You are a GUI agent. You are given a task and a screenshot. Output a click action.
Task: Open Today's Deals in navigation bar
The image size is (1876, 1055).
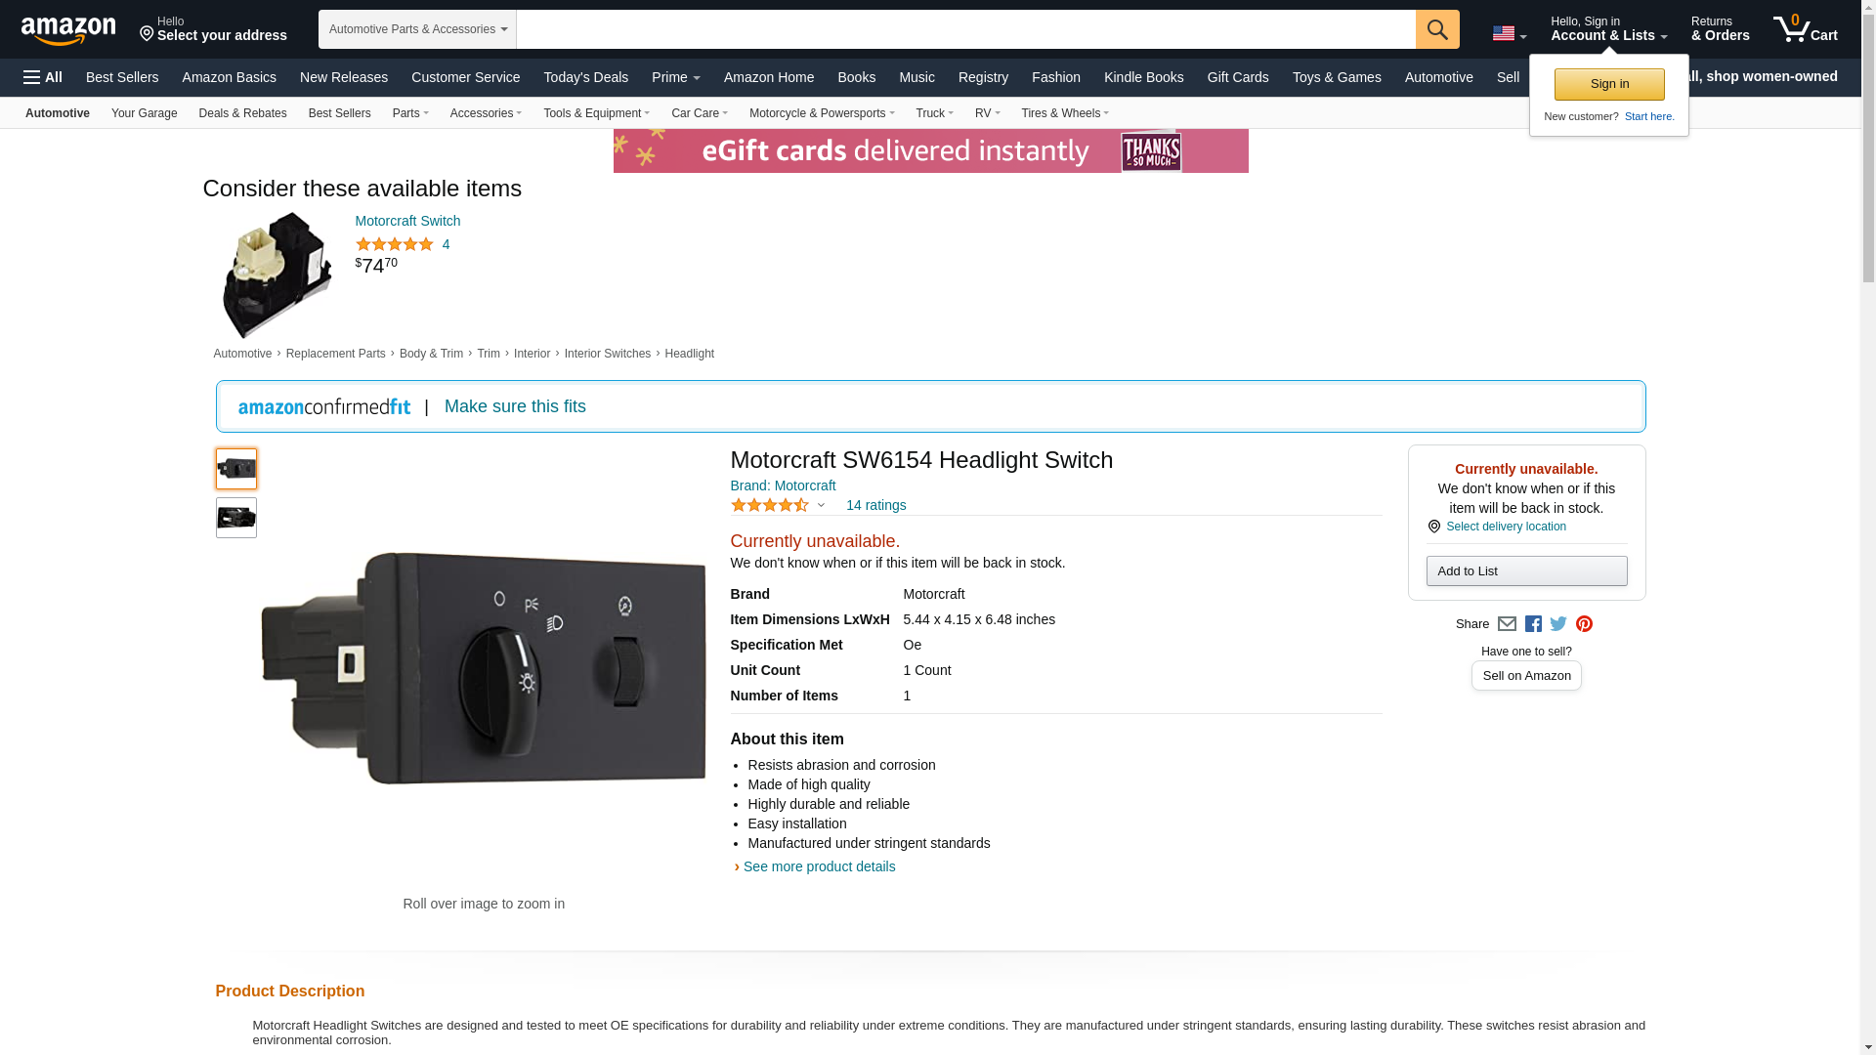pos(585,77)
